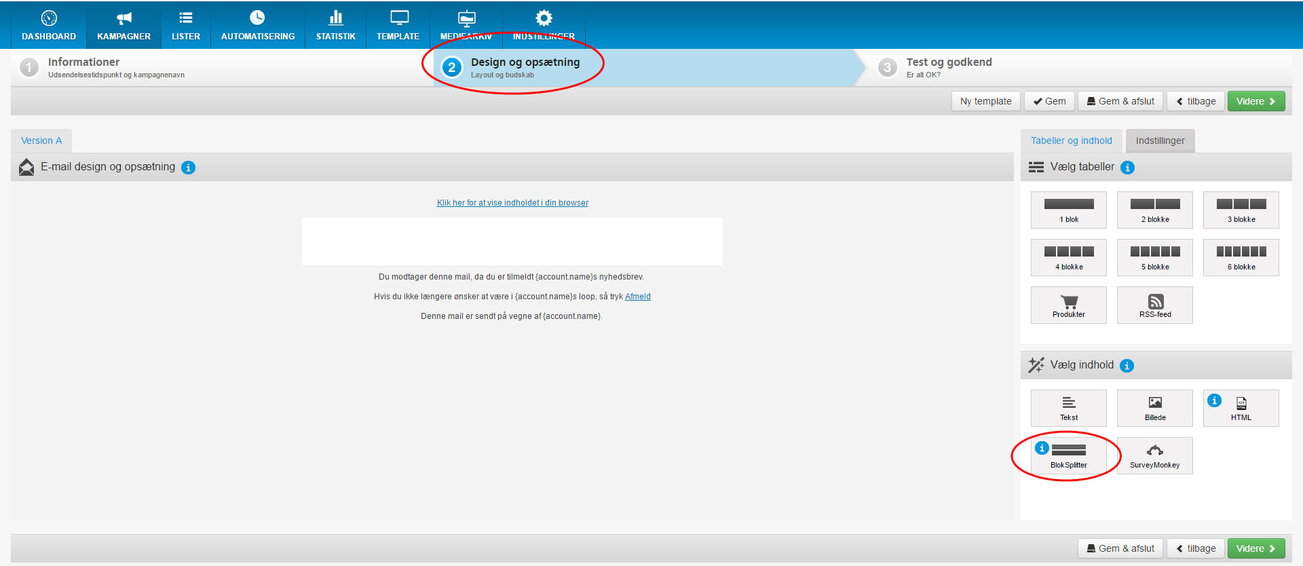Insert a 3 blokke table
The height and width of the screenshot is (566, 1303).
click(1241, 210)
